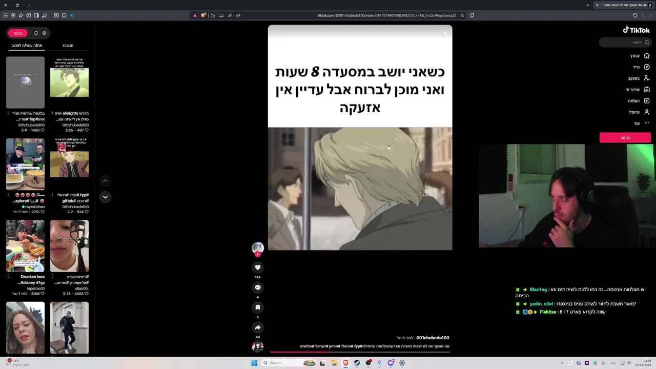Open the Earth globe video thumbnail
This screenshot has width=656, height=369.
tap(25, 82)
